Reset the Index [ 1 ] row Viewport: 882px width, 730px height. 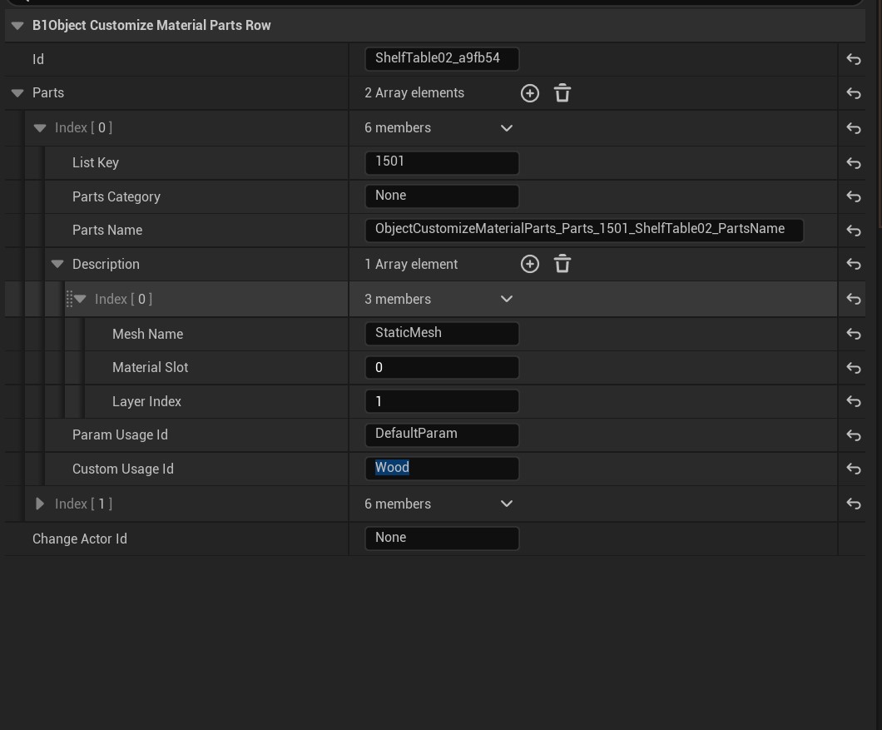(854, 504)
